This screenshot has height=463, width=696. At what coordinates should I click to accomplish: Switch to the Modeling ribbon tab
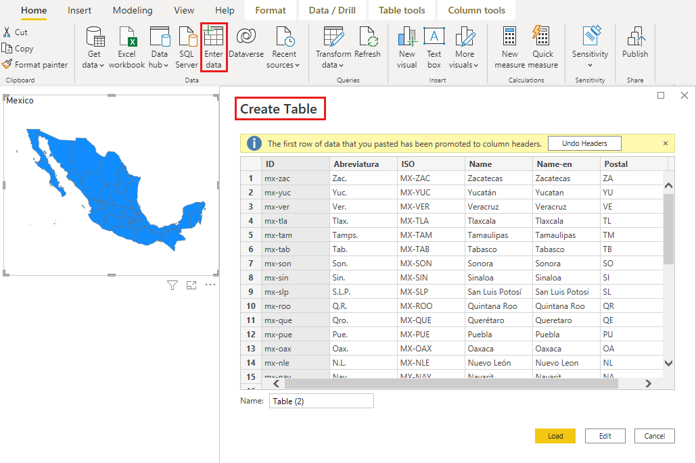click(x=132, y=10)
